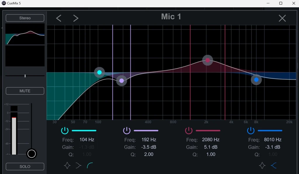
Task: Select the high-shelf filter shape for the blue band
Action: [274, 166]
